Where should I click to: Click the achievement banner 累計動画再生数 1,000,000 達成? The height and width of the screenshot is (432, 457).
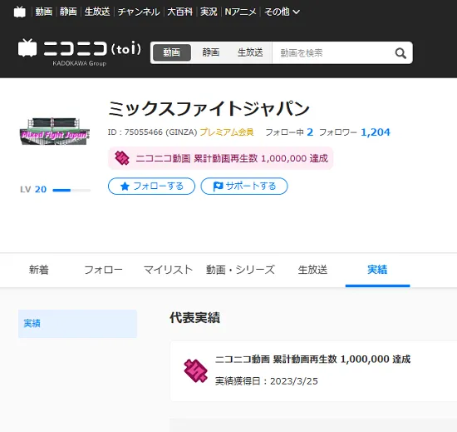pyautogui.click(x=221, y=158)
